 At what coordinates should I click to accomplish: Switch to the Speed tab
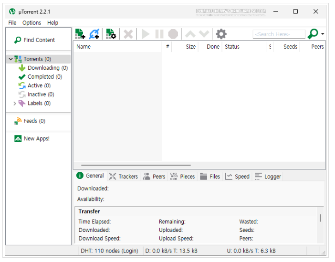[x=238, y=177]
